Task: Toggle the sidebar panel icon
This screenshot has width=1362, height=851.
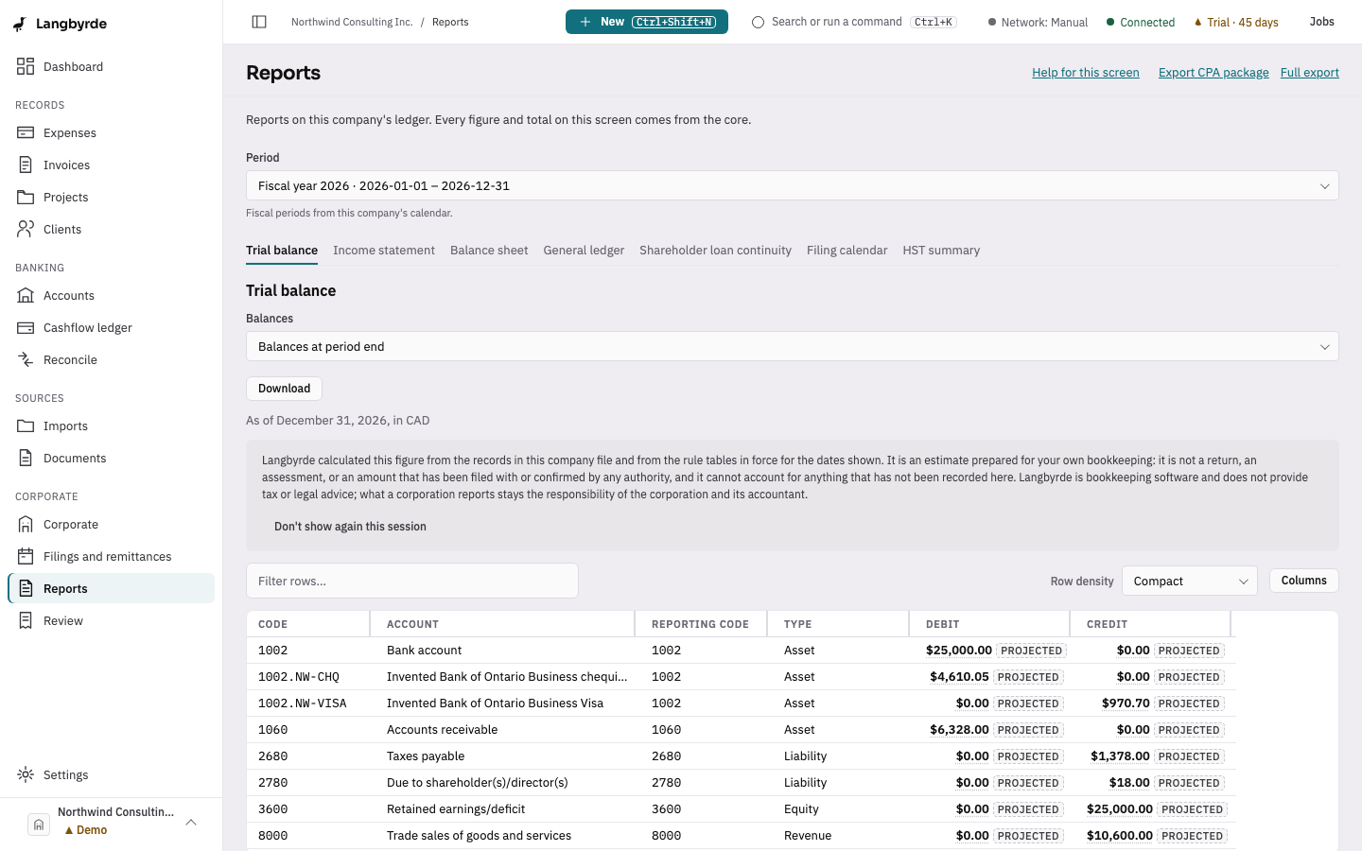Action: [x=259, y=22]
